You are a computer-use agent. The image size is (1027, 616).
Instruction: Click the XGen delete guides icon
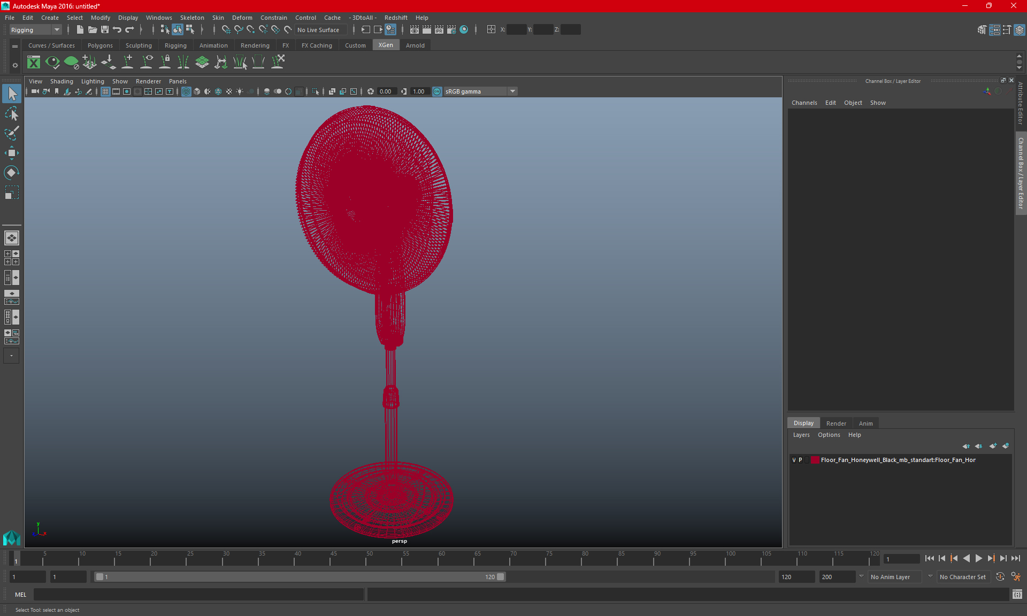pyautogui.click(x=278, y=63)
